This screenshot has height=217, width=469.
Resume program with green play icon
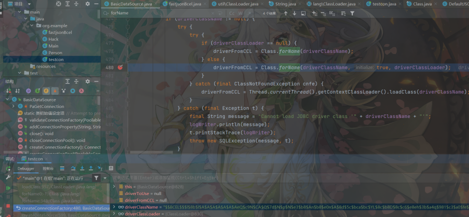click(x=9, y=187)
